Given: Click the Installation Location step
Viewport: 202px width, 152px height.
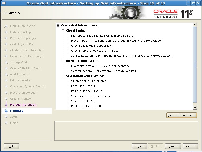Looking at the screenshot, I should point(23,93).
